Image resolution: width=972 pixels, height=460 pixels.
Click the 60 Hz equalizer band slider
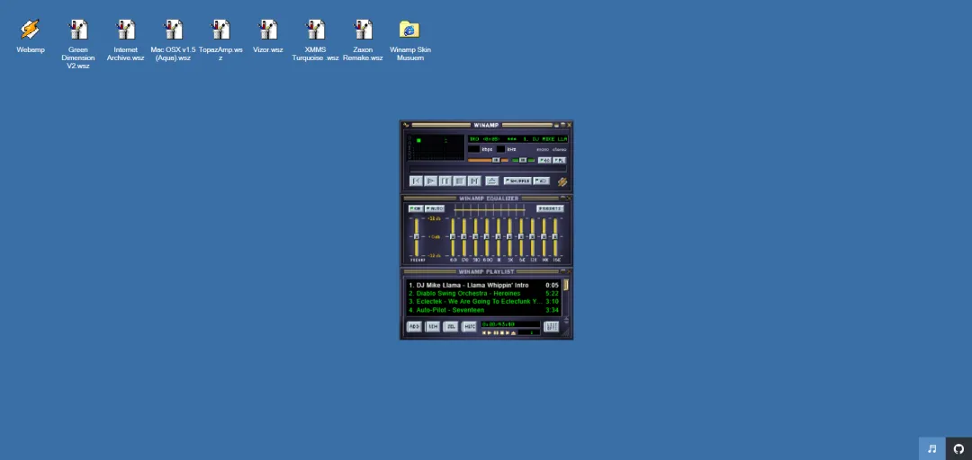click(453, 236)
